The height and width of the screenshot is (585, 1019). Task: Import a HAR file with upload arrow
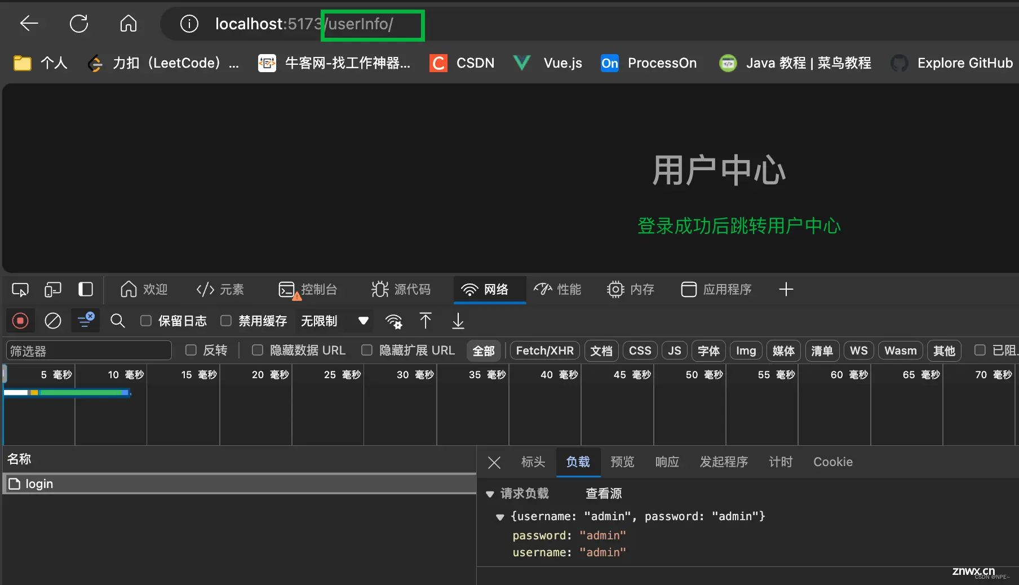[426, 321]
